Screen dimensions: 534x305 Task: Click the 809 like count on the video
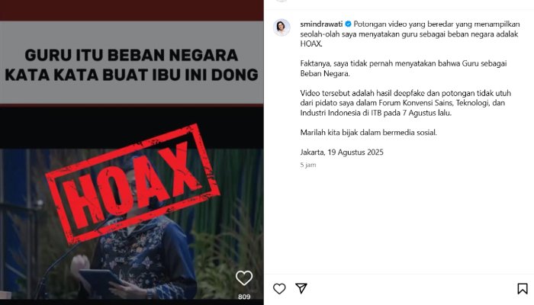(244, 297)
